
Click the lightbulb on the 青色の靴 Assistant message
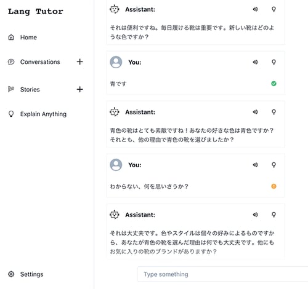click(x=274, y=112)
